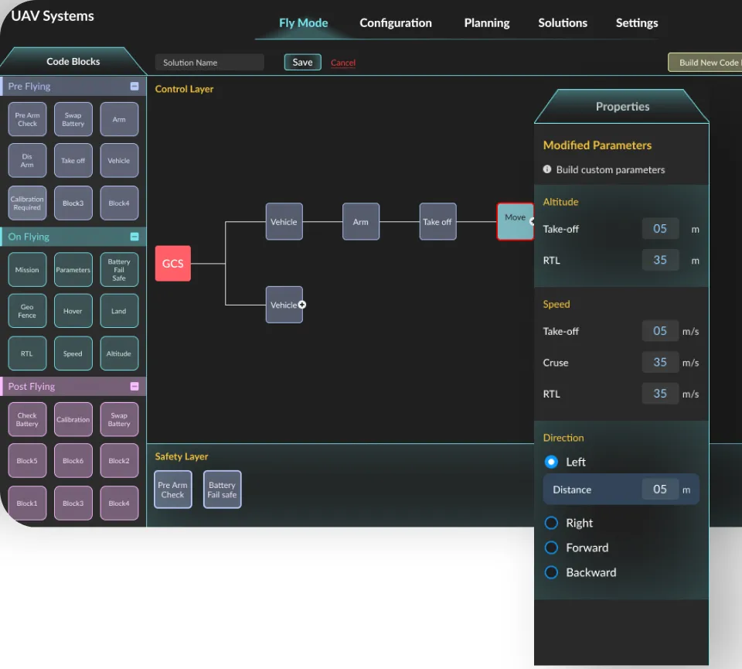Select the Block1 code block
This screenshot has height=669, width=742.
click(28, 503)
